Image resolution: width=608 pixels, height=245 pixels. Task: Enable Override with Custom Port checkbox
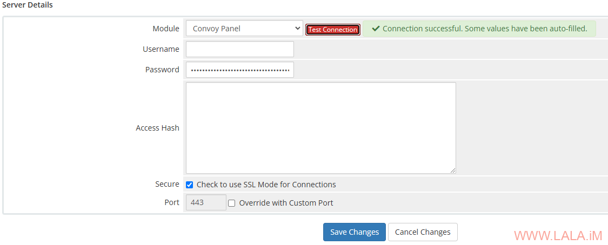coord(232,203)
